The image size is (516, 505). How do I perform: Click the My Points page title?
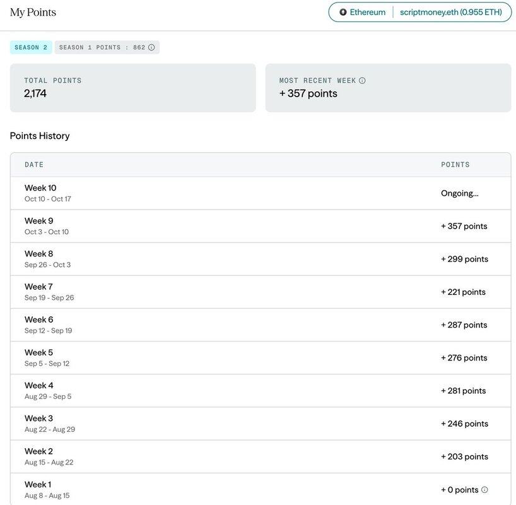click(33, 13)
